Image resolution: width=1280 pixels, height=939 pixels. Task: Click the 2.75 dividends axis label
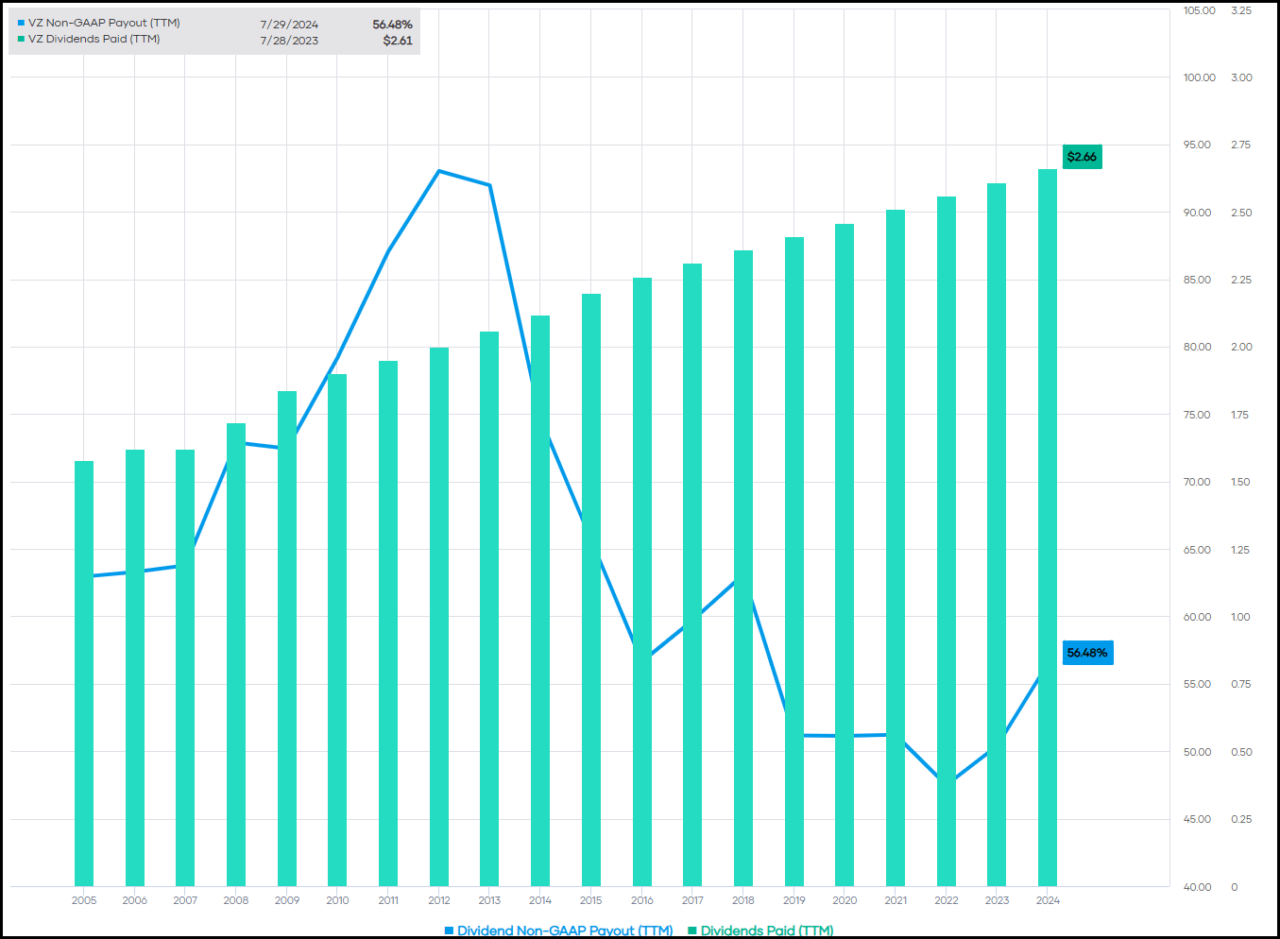[x=1241, y=145]
